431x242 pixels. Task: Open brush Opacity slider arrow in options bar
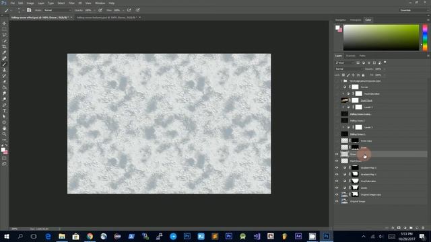(x=94, y=10)
